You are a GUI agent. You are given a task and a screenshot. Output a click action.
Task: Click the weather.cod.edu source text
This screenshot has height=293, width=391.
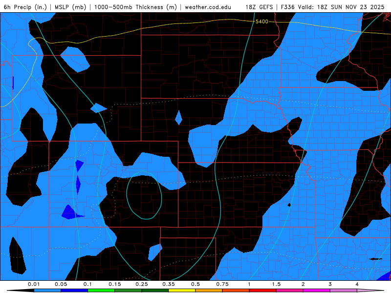208,7
